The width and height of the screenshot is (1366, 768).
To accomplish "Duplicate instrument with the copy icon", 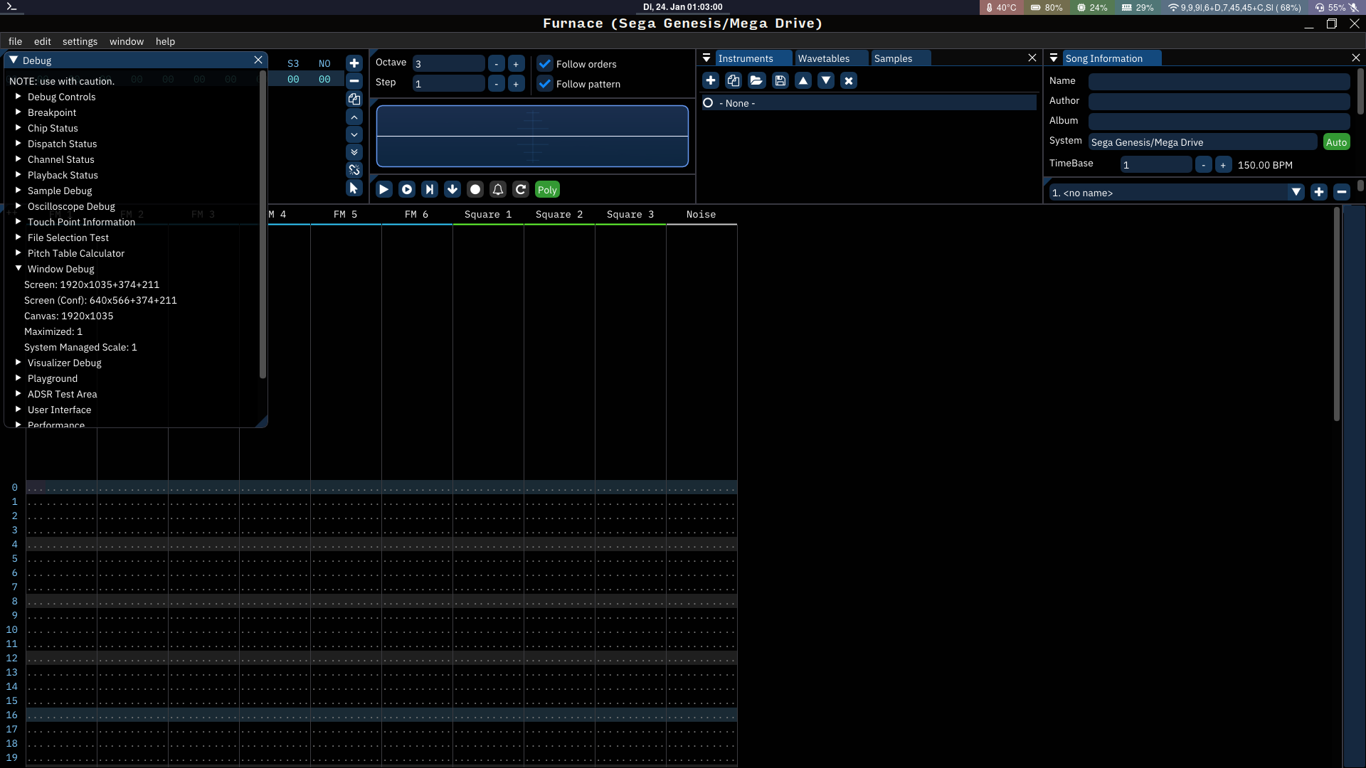I will click(734, 80).
